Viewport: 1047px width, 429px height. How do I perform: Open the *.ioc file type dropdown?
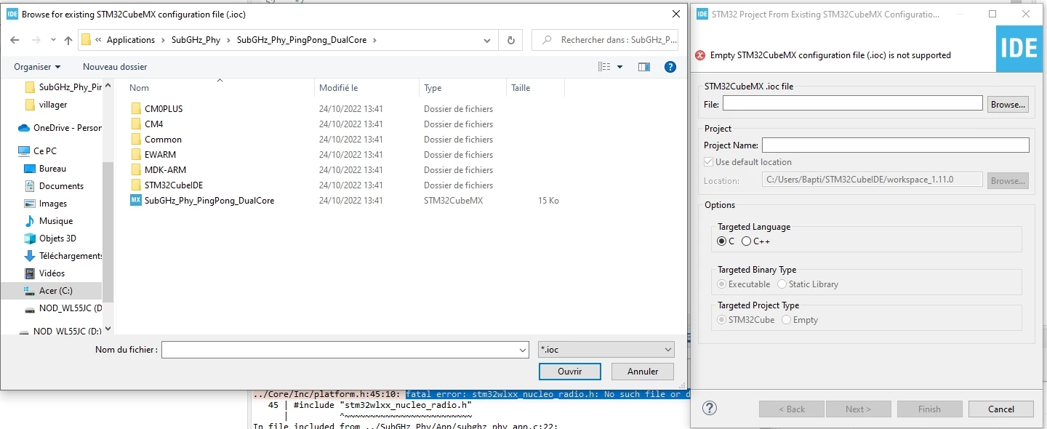[606, 350]
